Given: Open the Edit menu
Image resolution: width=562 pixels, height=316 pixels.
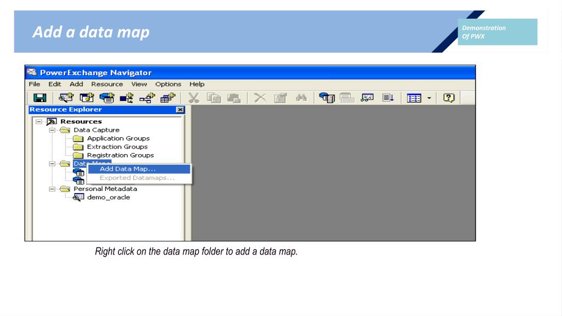Looking at the screenshot, I should click(55, 84).
